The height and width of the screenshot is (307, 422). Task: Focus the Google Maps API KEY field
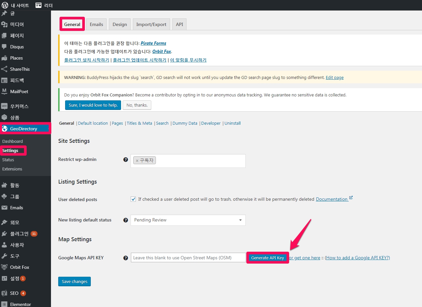click(188, 258)
